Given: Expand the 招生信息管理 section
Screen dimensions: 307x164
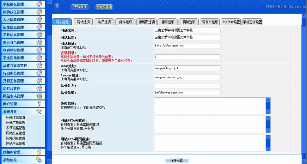Looking at the screenshot, I should pos(23,27).
